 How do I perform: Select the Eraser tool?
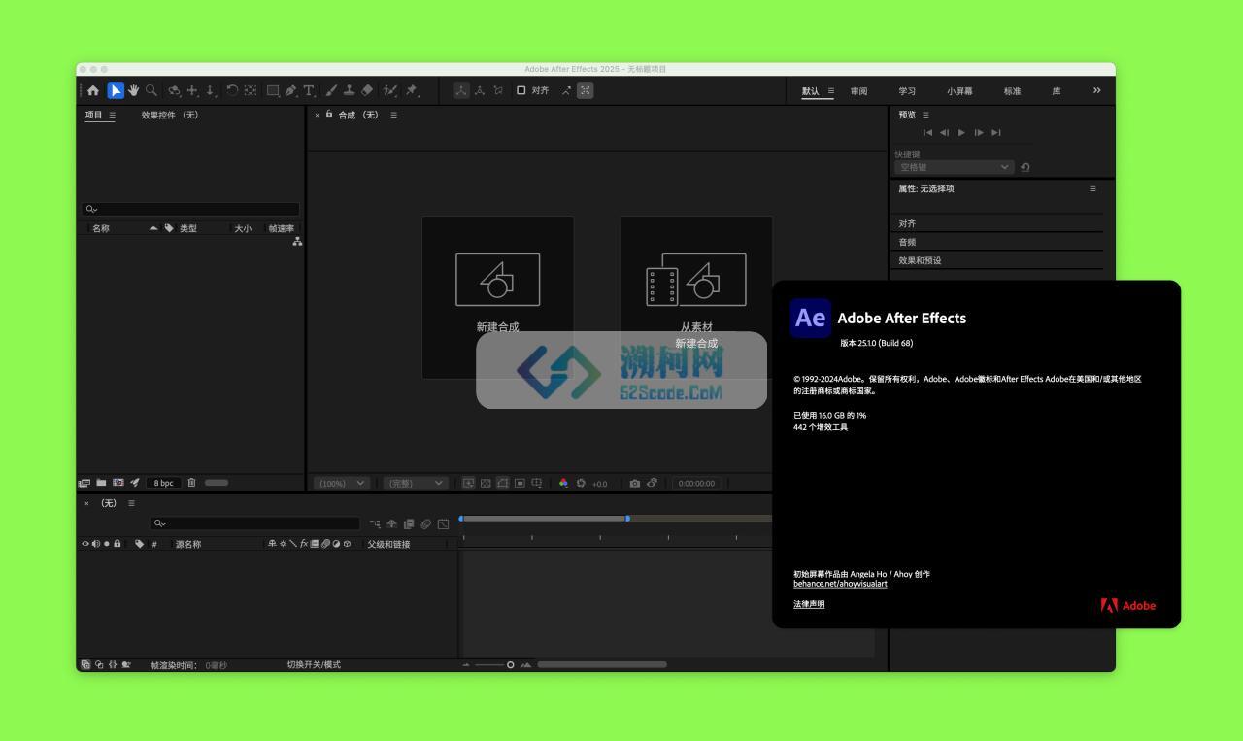coord(367,90)
